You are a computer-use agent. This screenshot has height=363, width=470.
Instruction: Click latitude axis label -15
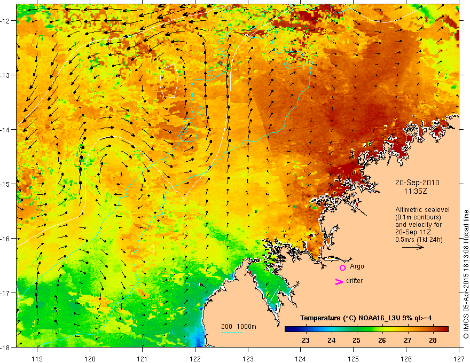[x=5, y=184]
